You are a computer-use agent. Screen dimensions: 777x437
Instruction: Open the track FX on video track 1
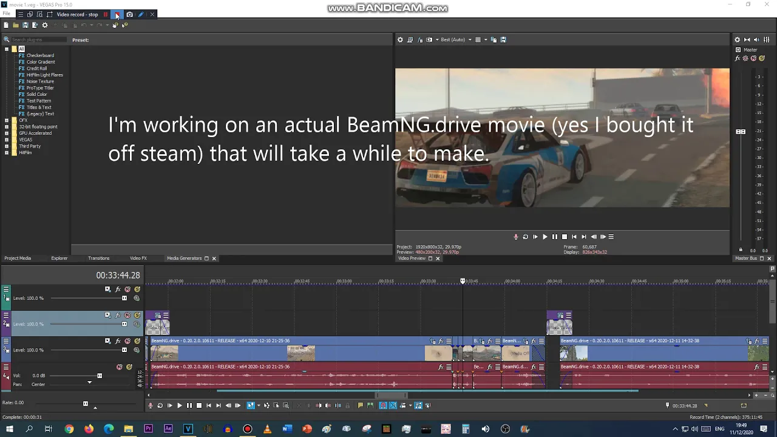118,290
